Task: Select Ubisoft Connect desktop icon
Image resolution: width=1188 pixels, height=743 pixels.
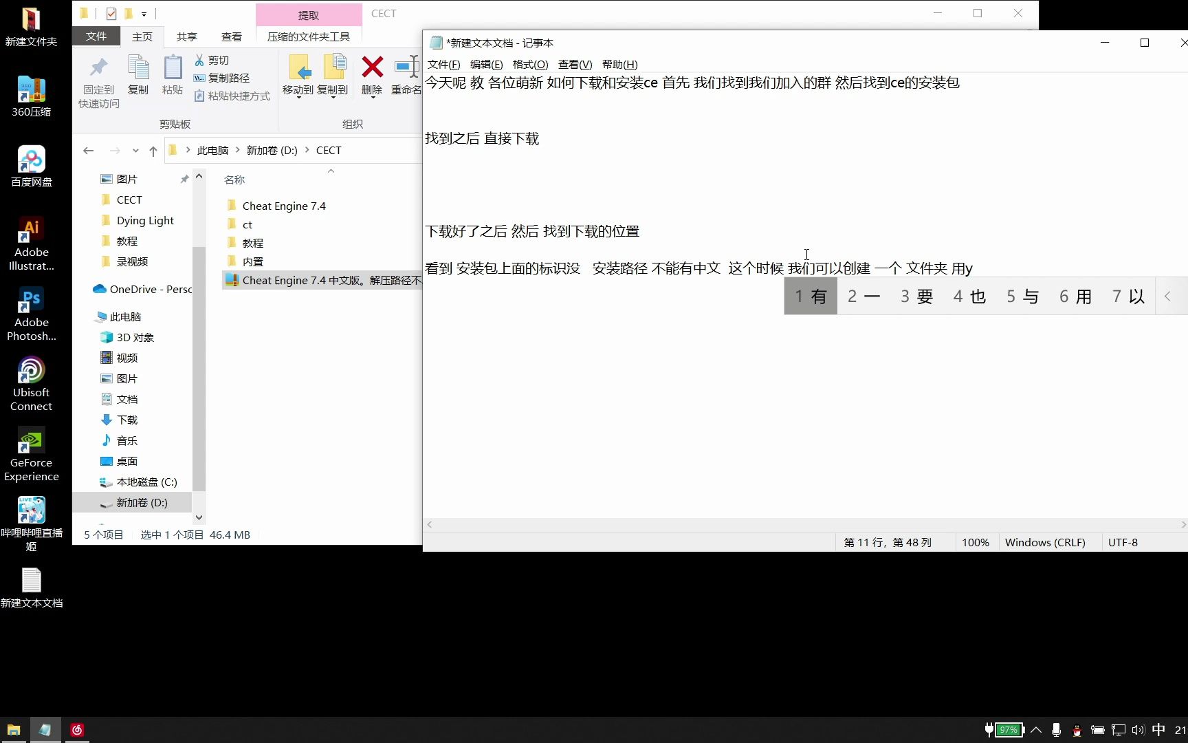Action: click(31, 384)
